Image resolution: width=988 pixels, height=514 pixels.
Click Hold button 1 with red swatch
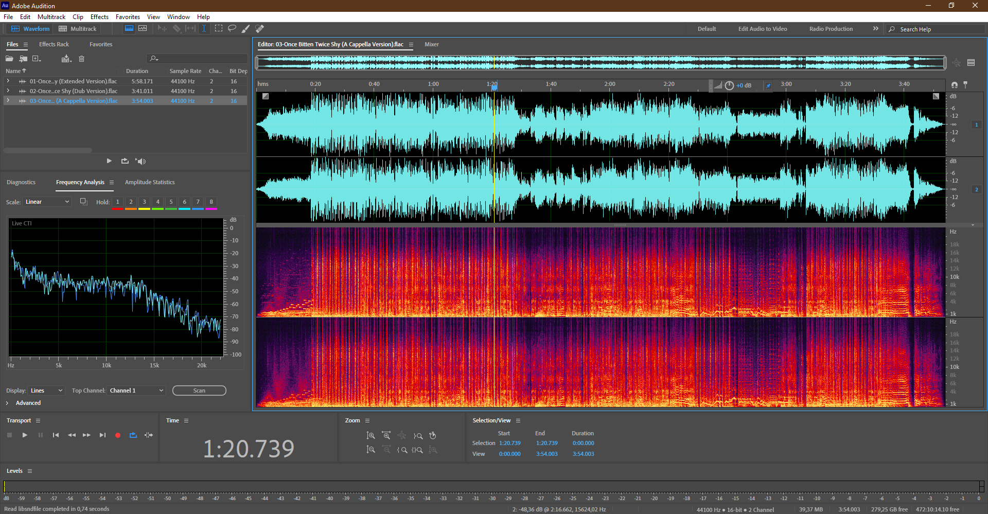click(x=117, y=202)
